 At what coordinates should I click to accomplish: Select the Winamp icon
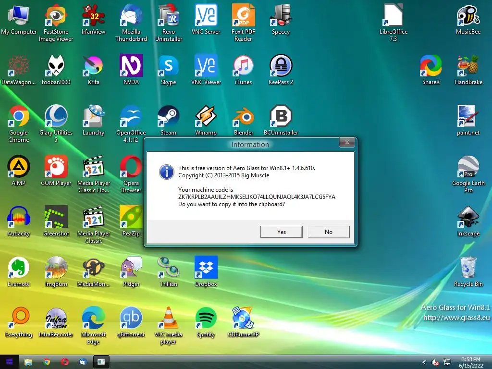coord(206,121)
